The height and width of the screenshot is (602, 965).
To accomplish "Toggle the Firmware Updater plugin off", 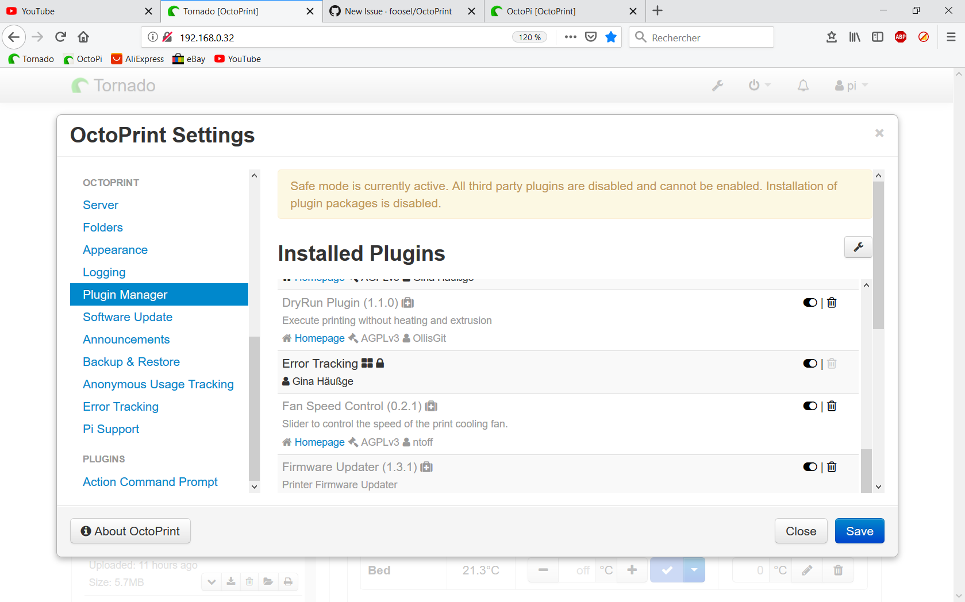I will 809,466.
